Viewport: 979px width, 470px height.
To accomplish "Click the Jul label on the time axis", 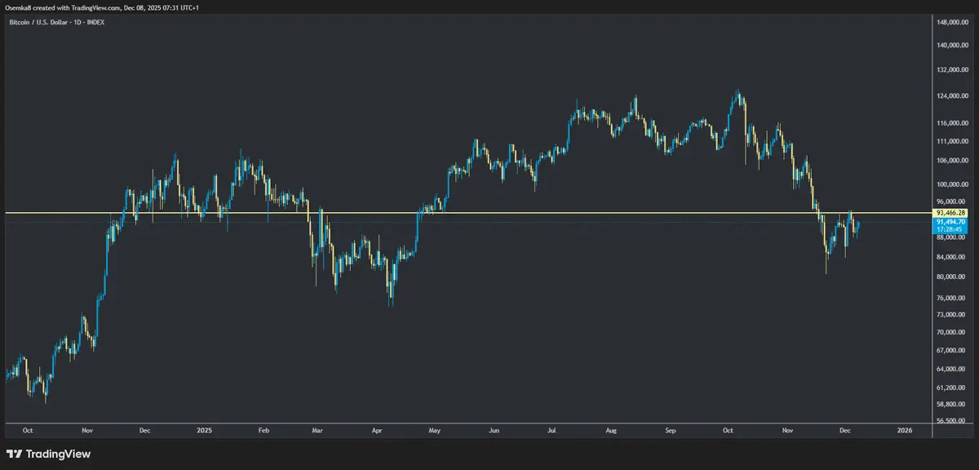I will (x=552, y=429).
